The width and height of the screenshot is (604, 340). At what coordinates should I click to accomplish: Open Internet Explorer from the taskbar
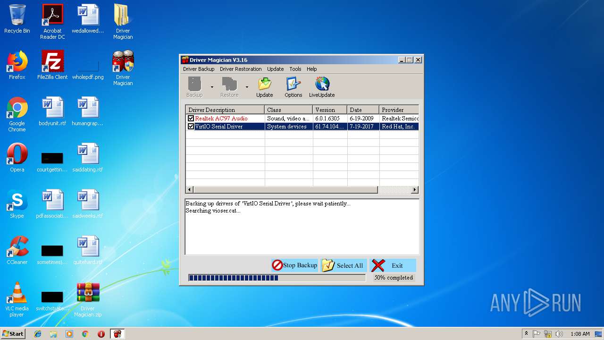(x=38, y=334)
